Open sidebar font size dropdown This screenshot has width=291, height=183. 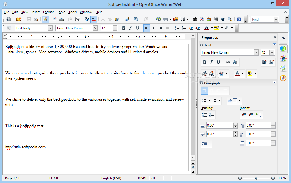(272, 52)
